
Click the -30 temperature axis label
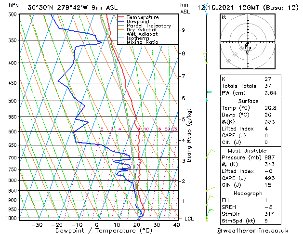(37, 225)
